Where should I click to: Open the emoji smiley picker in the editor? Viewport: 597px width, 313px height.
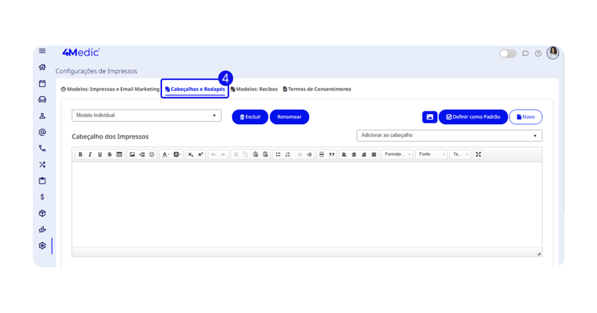point(152,154)
